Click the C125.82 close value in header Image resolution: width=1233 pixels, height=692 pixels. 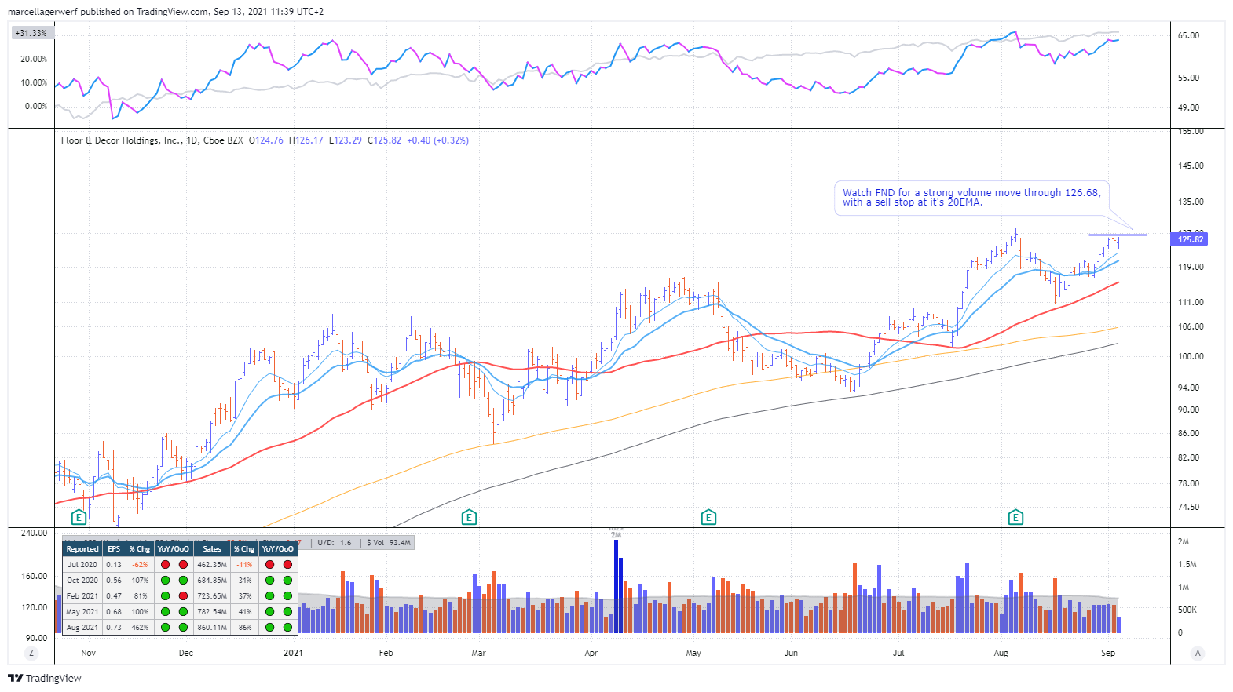[384, 140]
